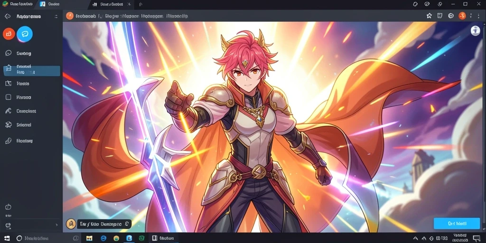Click the blue button at image bottom-right
Screen dimensions: 486x243
click(457, 223)
